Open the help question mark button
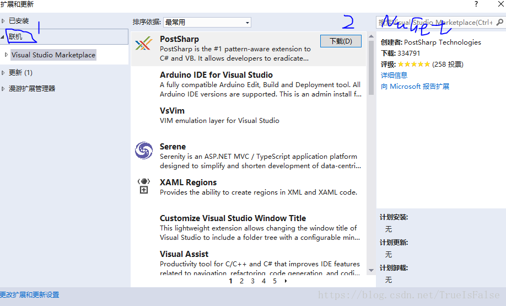The image size is (506, 306). pyautogui.click(x=476, y=4)
